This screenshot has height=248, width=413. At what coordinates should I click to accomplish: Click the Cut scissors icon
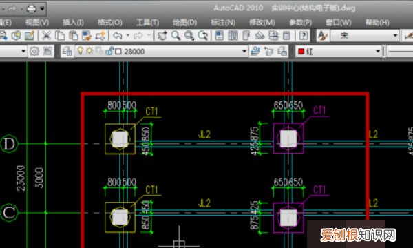pos(46,35)
